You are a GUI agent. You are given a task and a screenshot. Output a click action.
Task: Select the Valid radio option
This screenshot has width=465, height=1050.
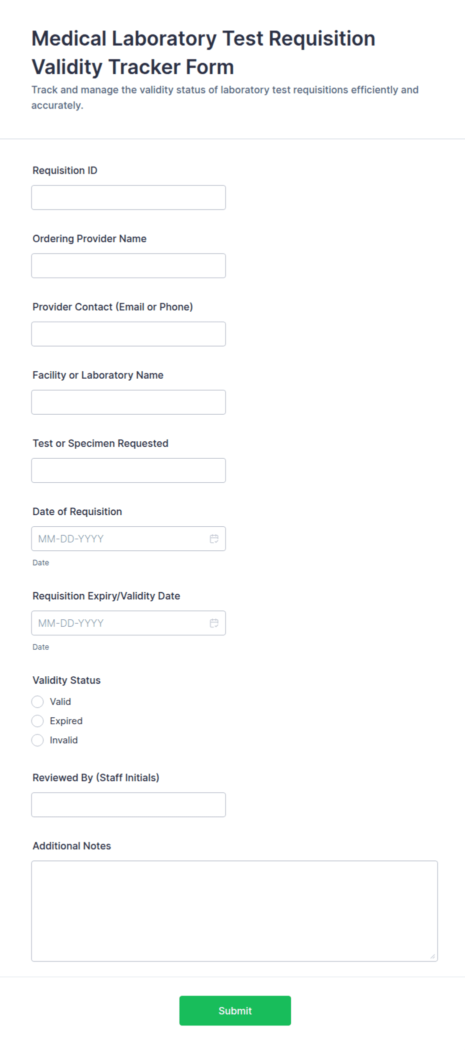click(37, 702)
